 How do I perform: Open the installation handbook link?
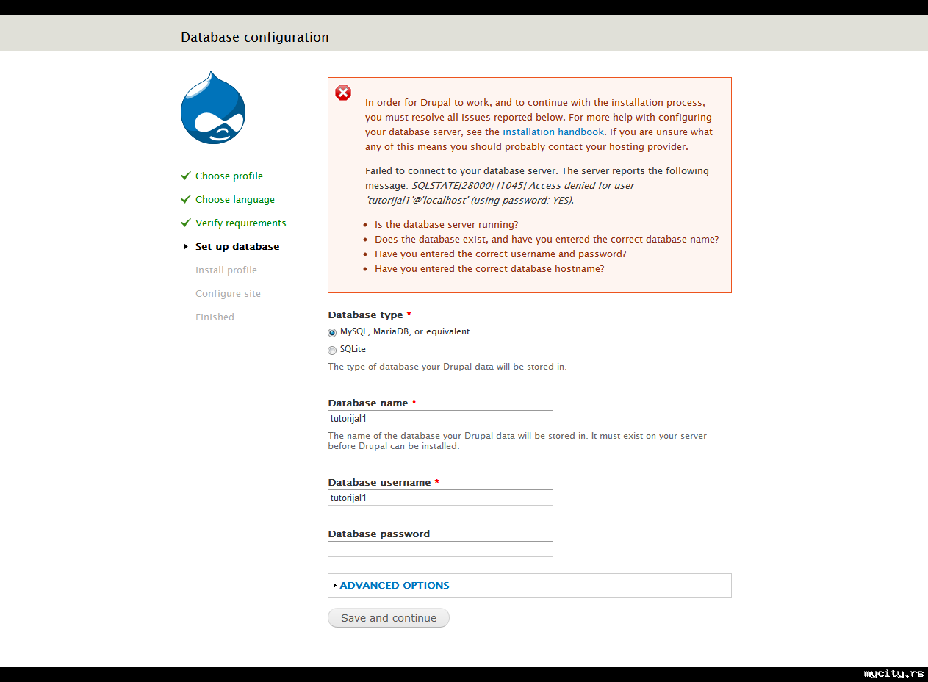pyautogui.click(x=553, y=132)
